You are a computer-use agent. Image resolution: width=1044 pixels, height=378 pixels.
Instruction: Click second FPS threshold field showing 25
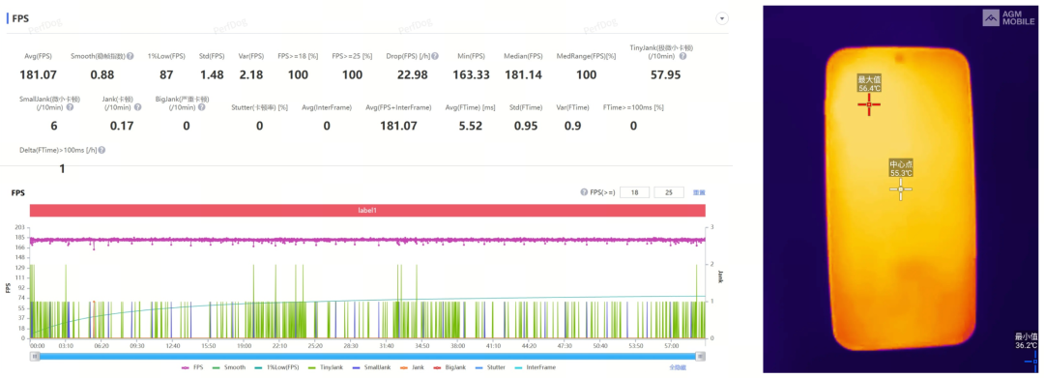[669, 192]
